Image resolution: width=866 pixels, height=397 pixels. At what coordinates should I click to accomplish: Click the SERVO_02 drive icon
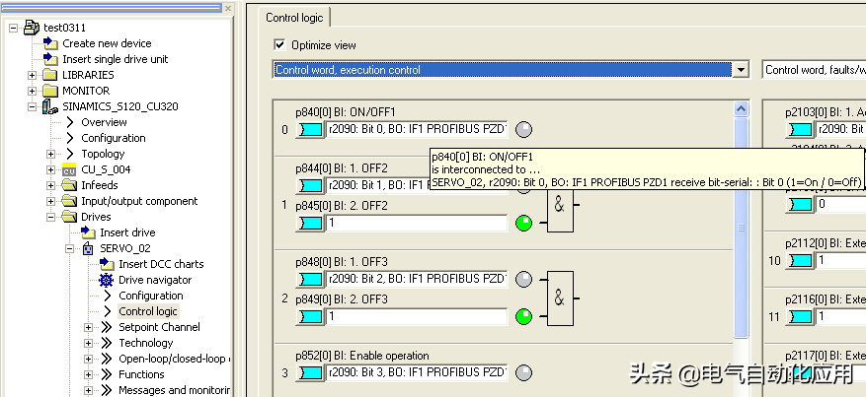click(89, 248)
